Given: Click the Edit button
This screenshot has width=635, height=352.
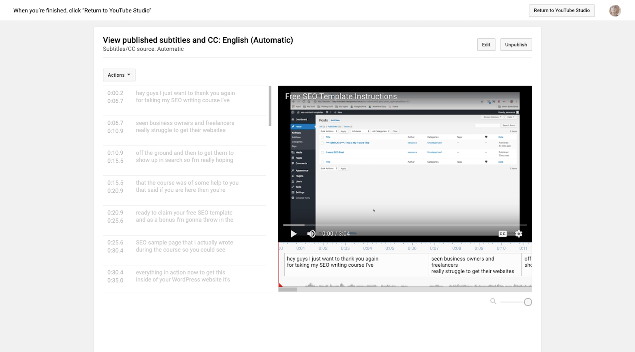Looking at the screenshot, I should (x=486, y=45).
